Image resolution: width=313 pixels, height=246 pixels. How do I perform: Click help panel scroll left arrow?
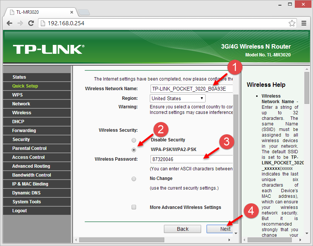tap(244, 240)
